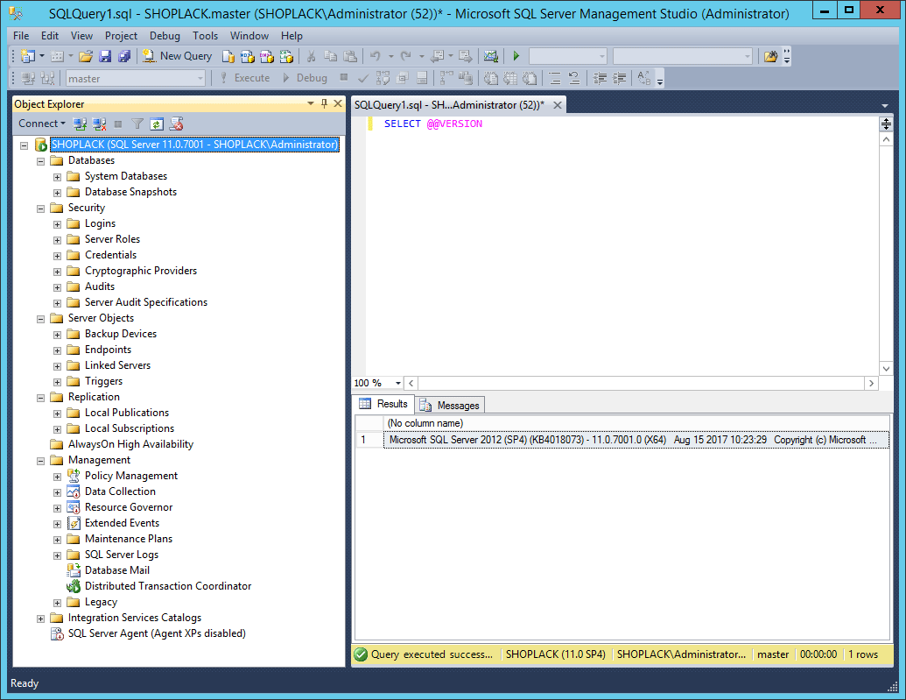Click the editor split bar handle
Viewport: 906px width, 700px height.
click(x=886, y=124)
